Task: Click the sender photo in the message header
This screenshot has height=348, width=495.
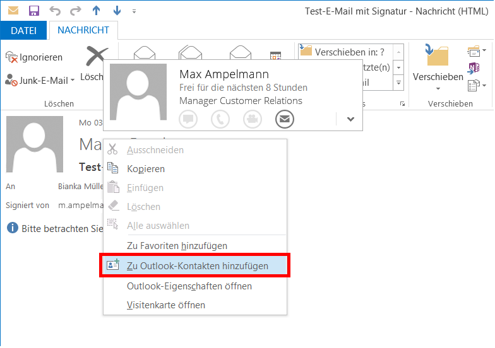Action: [x=35, y=144]
